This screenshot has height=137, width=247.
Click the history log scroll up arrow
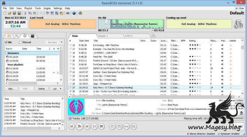click(62, 98)
